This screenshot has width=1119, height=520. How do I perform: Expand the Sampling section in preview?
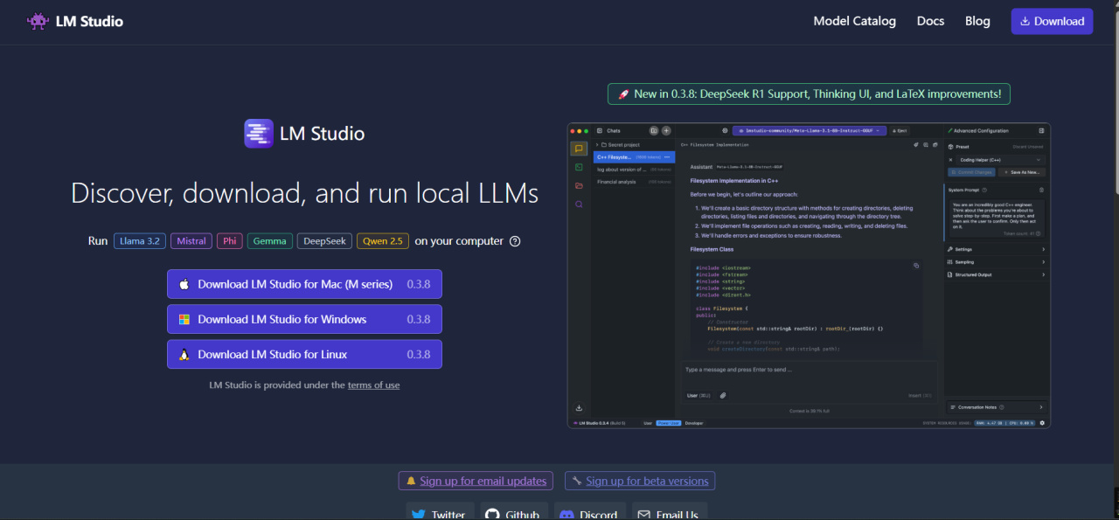997,261
